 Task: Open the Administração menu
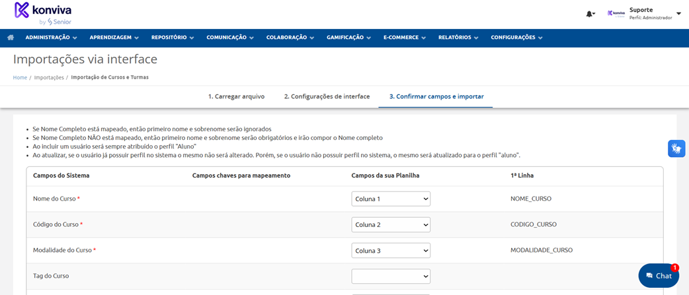(51, 38)
